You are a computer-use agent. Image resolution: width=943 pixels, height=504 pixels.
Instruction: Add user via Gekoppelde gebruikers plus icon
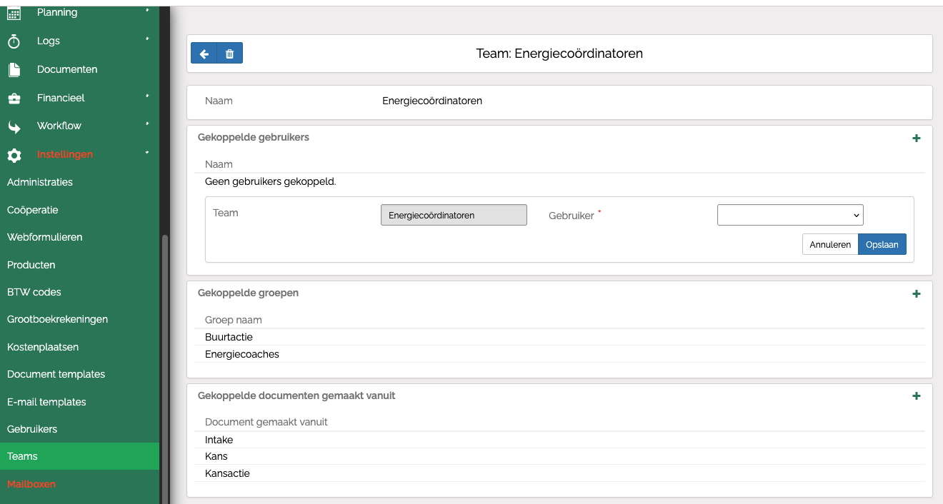(x=917, y=138)
